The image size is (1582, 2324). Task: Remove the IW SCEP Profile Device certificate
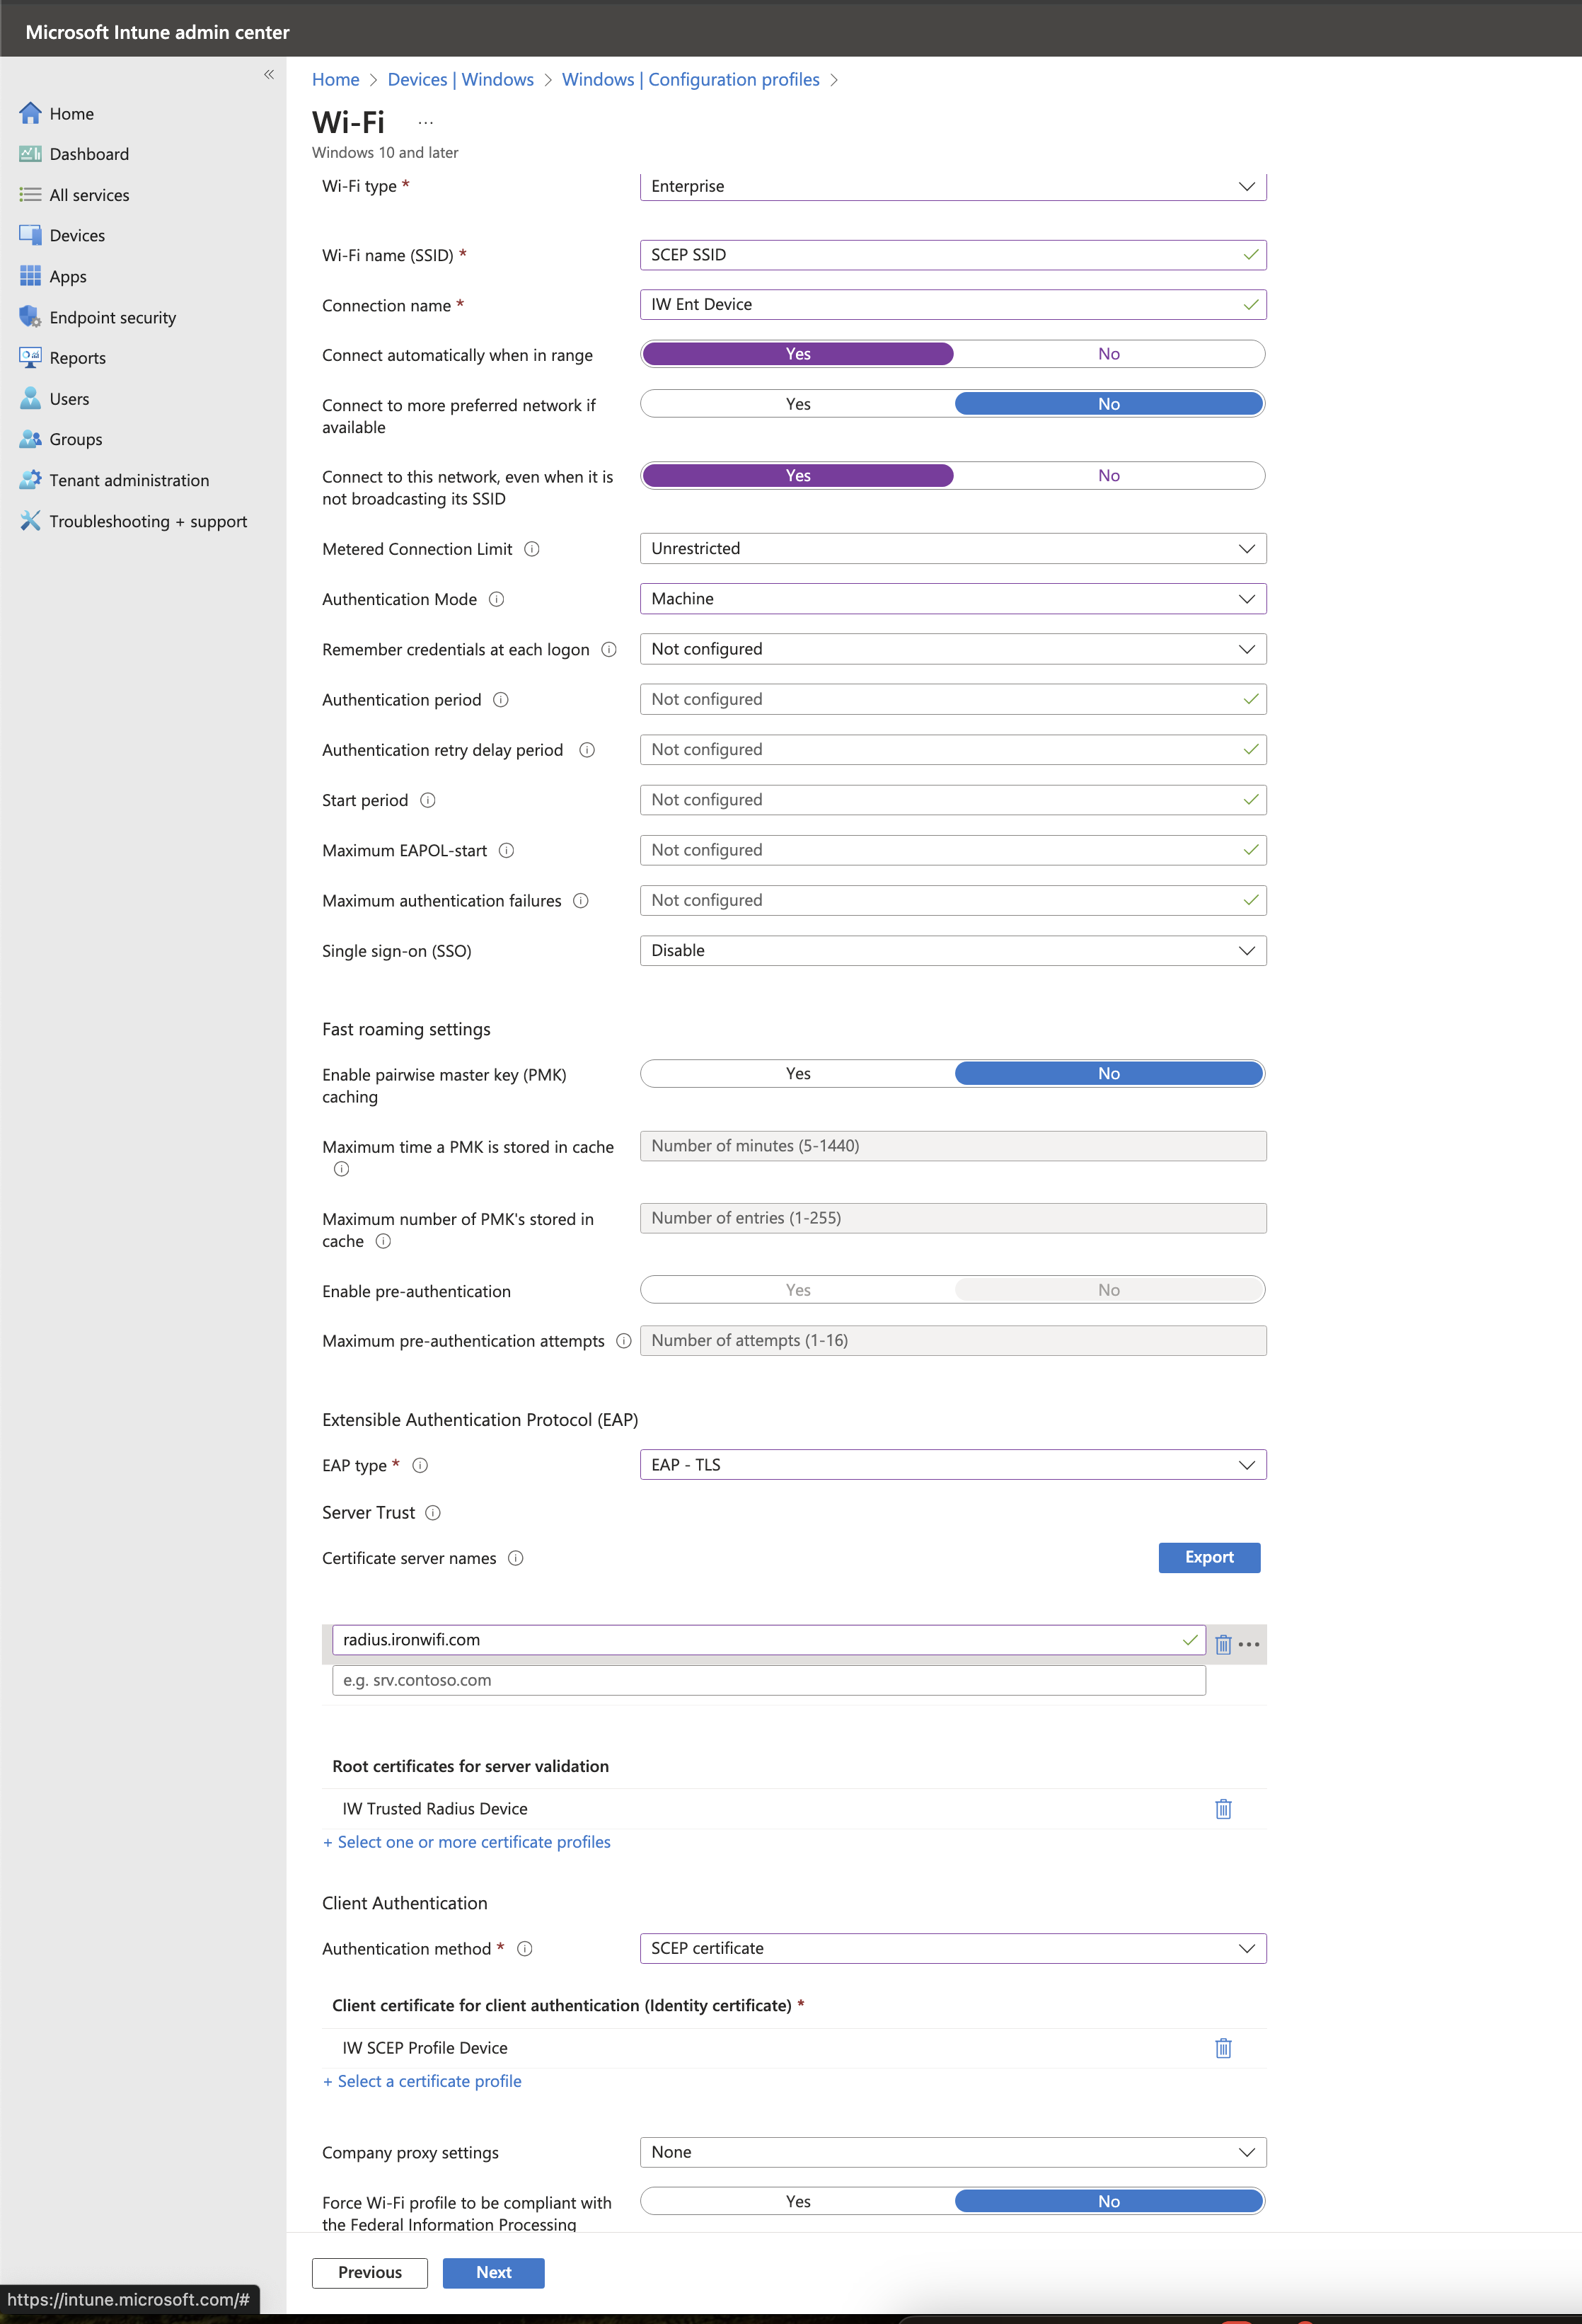click(x=1223, y=2048)
